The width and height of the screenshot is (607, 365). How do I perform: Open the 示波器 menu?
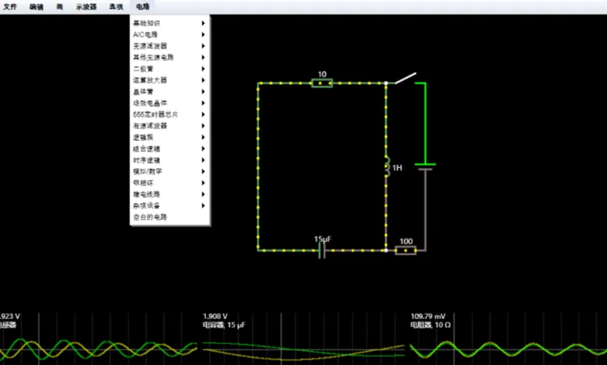pos(86,6)
